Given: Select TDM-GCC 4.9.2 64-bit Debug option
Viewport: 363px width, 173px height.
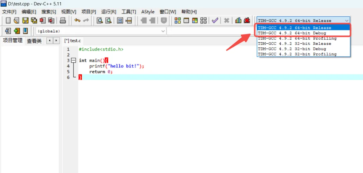Looking at the screenshot, I should (303, 33).
